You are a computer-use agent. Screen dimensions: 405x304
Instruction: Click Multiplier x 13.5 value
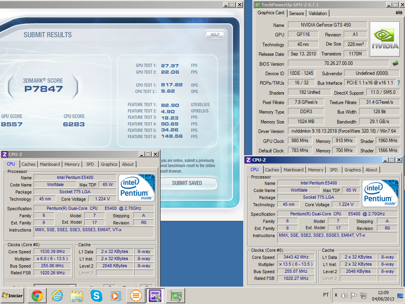point(296,264)
